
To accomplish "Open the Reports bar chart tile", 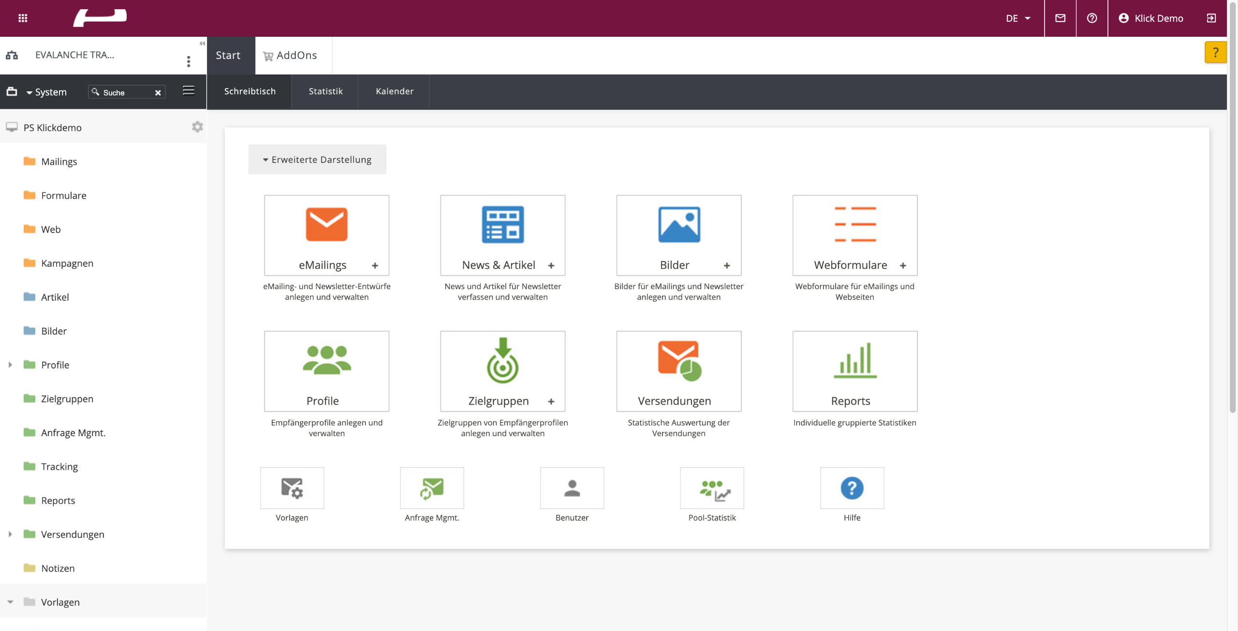I will (855, 360).
